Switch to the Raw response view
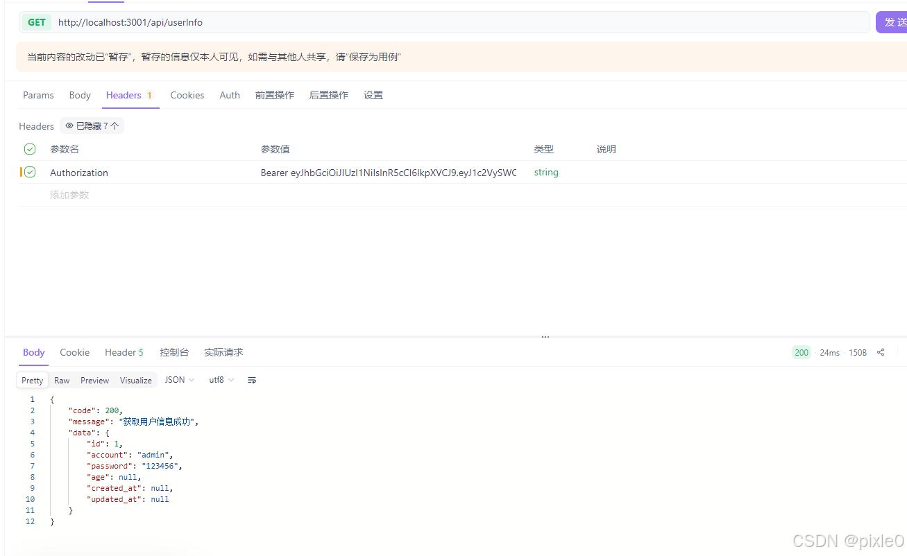Viewport: 907px width, 556px height. 61,380
